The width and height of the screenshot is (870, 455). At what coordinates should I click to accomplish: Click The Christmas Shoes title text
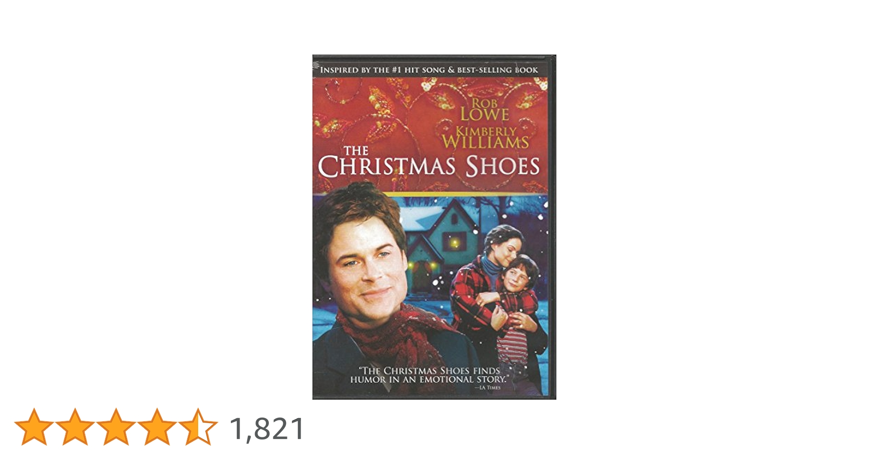coord(429,162)
